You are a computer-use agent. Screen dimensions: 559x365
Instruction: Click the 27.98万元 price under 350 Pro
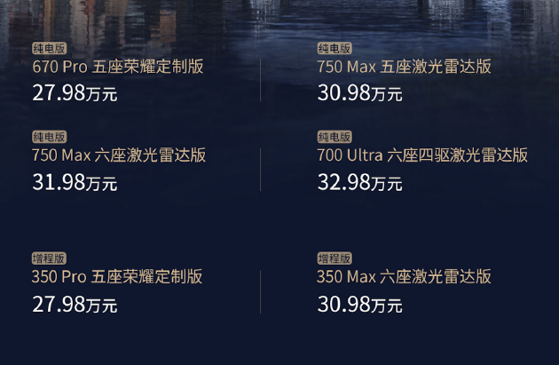pyautogui.click(x=75, y=305)
